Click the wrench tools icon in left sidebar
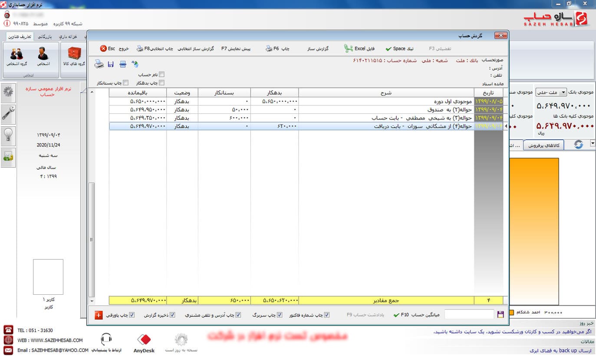This screenshot has height=356, width=596. coord(8,114)
